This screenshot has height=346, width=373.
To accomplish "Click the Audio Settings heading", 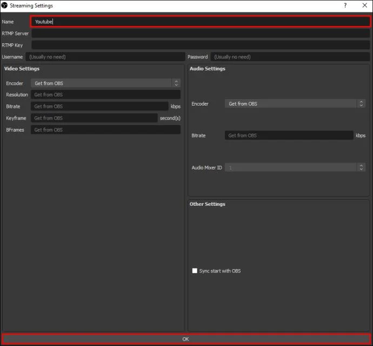I will (207, 69).
